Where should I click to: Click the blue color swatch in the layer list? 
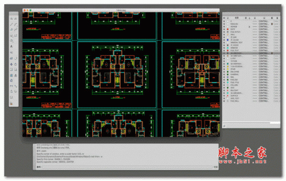228,40
